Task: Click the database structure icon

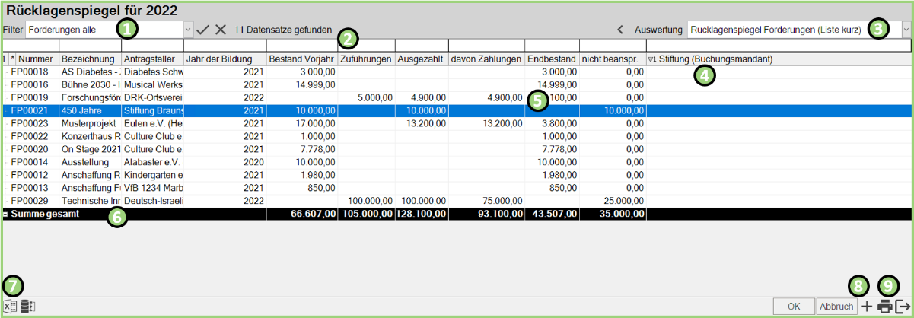Action: (x=29, y=307)
